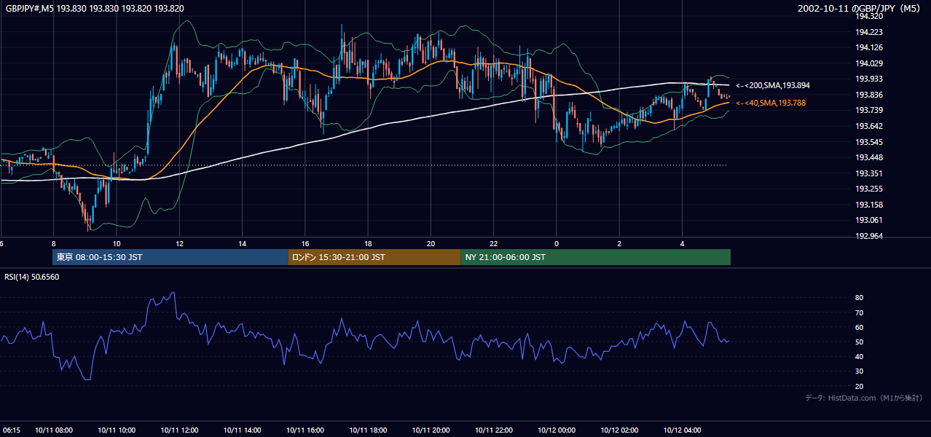The height and width of the screenshot is (437, 931).
Task: Click the RSI 70 level label
Action: (860, 312)
